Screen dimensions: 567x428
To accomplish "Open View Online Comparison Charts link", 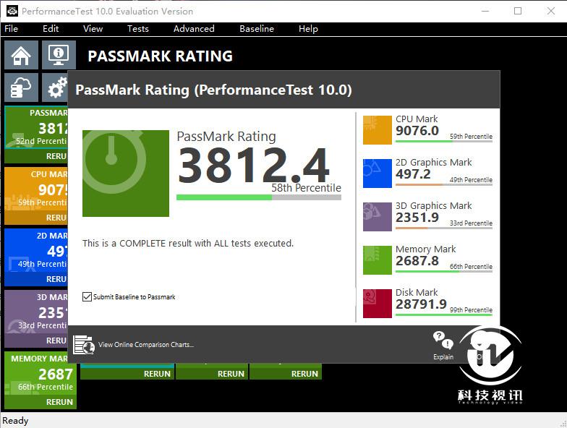I will 146,345.
